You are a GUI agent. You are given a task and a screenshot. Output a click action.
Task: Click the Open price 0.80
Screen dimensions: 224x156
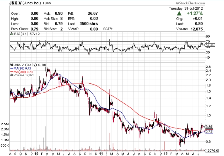[x=34, y=13]
